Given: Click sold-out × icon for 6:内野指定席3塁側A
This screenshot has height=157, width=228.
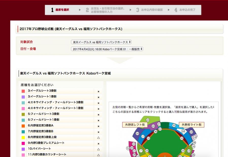Looking at the screenshot, I should pos(99,126).
